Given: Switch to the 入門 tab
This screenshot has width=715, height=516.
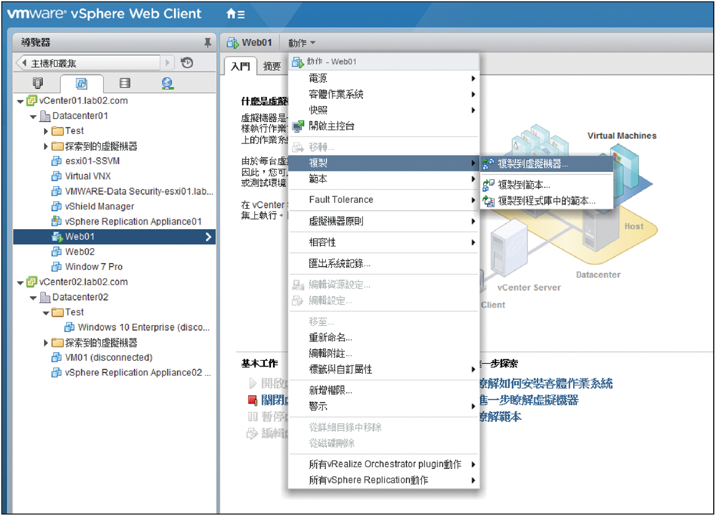Looking at the screenshot, I should tap(241, 67).
